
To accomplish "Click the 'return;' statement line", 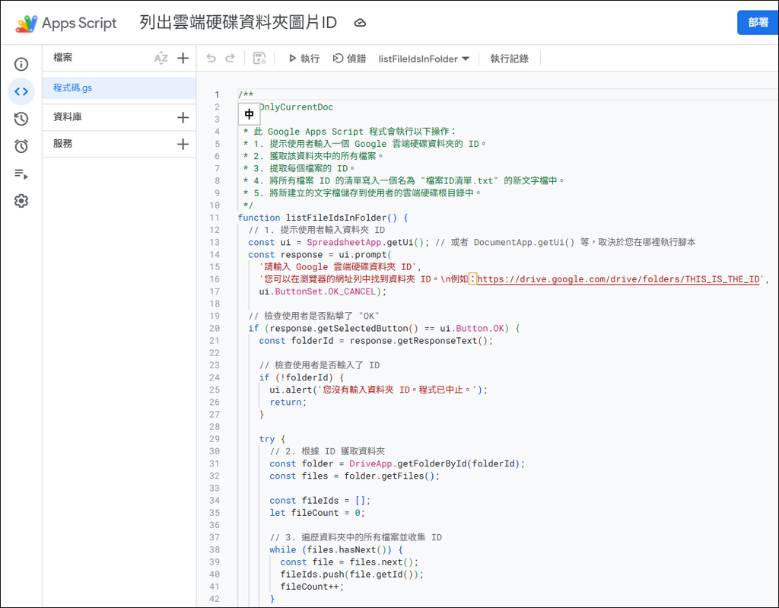I will click(288, 403).
